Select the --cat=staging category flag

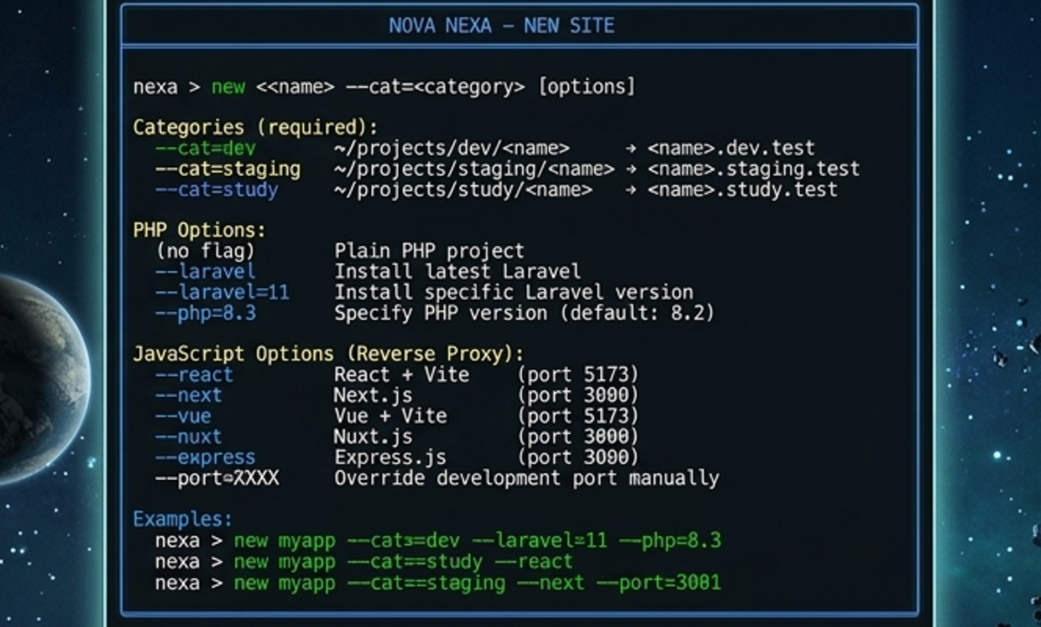227,168
